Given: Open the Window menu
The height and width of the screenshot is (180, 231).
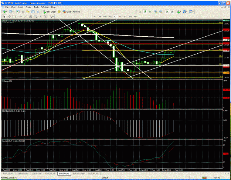Looking at the screenshot, I should click(x=45, y=7).
